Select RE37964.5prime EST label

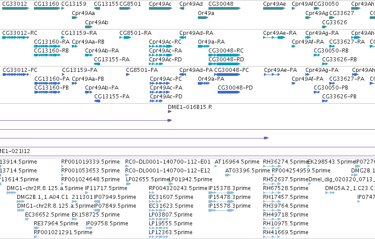56,224
